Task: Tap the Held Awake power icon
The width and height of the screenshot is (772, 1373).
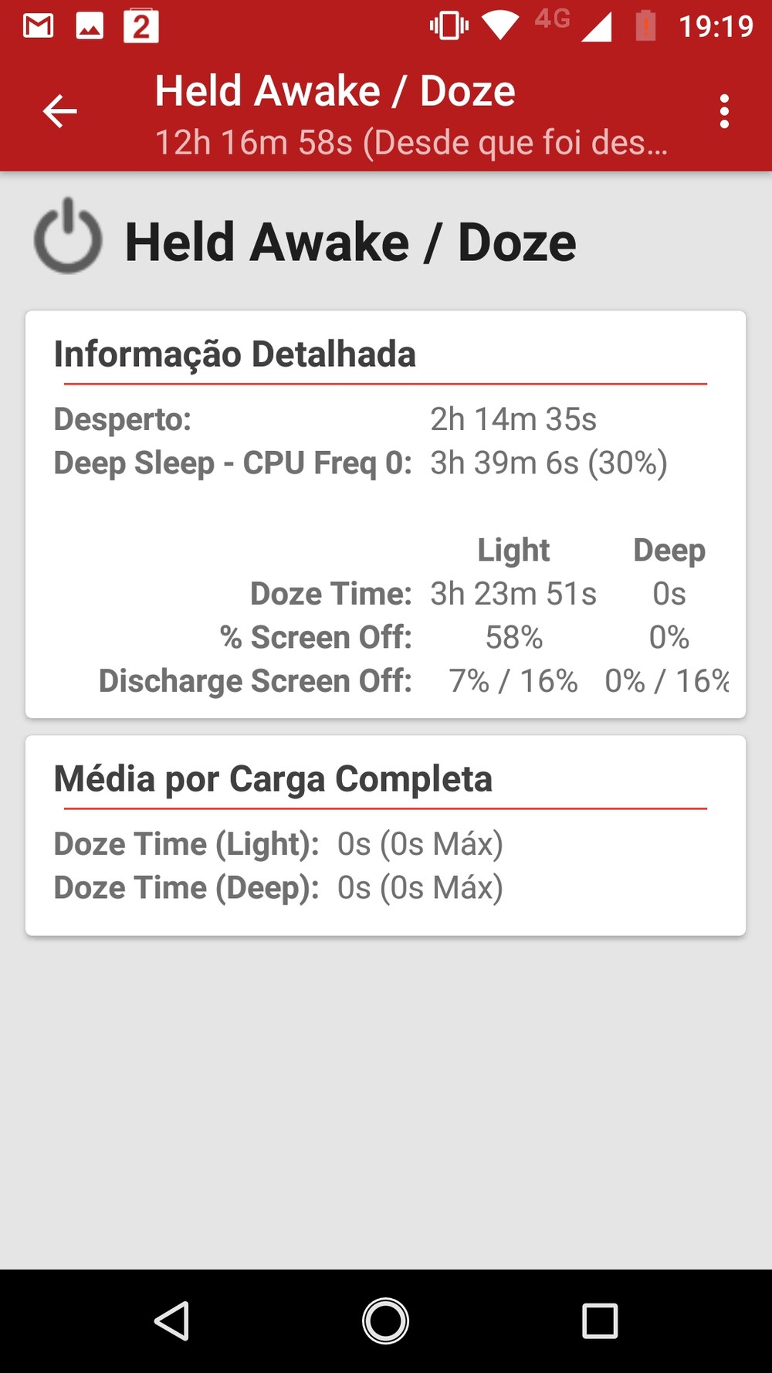Action: click(68, 236)
